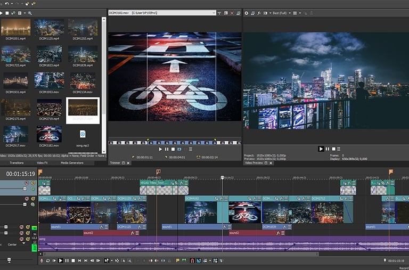Image resolution: width=409 pixels, height=270 pixels.
Task: Mute the song audio track
Action: tap(21, 239)
